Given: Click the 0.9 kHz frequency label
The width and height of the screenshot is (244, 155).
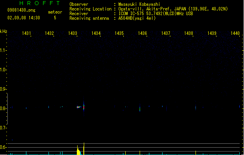Looking at the screenshot, I should point(3,89).
